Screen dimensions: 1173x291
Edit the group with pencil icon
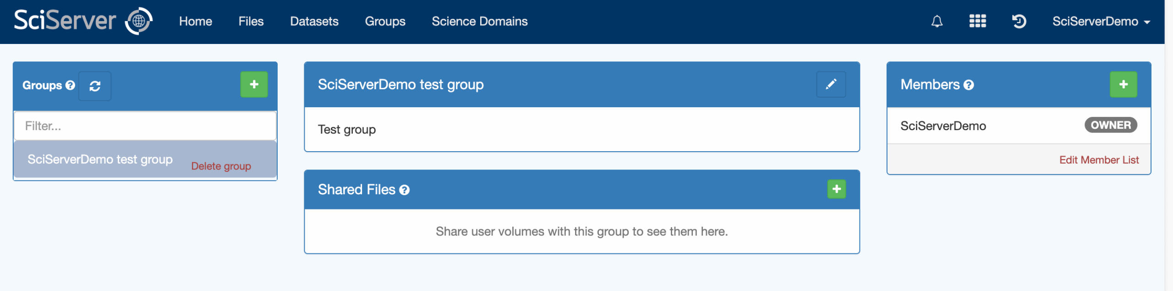click(830, 85)
